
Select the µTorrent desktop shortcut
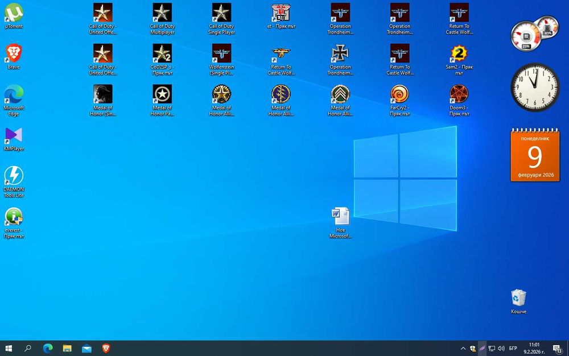click(x=14, y=16)
